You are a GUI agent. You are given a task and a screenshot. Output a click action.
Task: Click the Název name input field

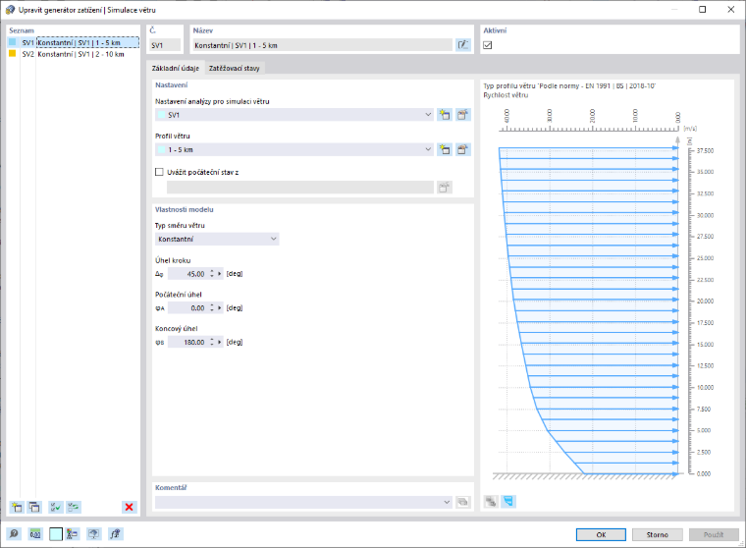click(x=323, y=45)
